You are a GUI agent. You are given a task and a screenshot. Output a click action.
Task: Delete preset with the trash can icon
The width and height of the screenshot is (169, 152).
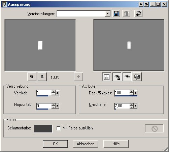[x=126, y=14]
